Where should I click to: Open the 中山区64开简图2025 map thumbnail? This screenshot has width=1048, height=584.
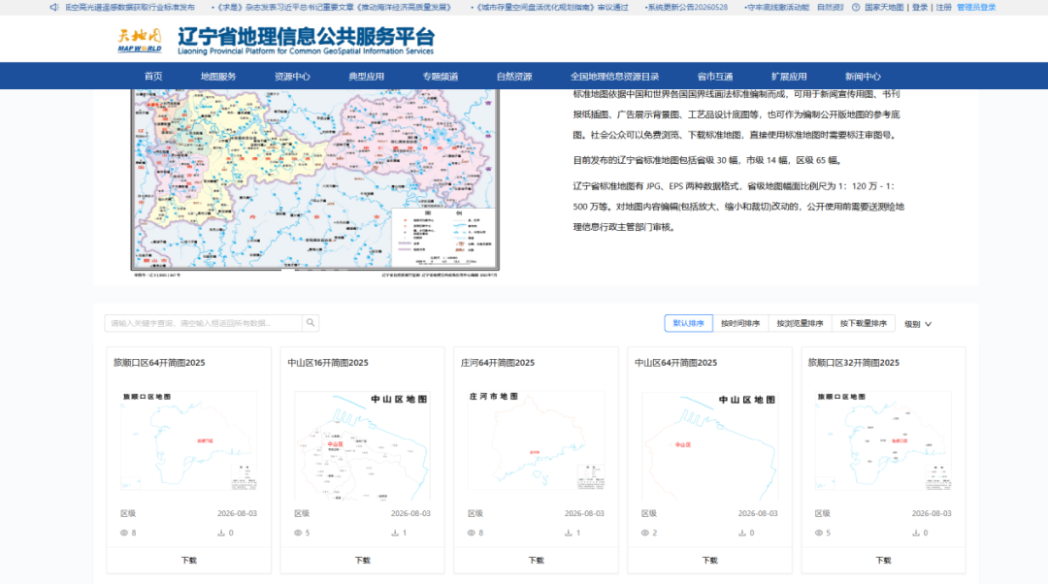coord(709,445)
